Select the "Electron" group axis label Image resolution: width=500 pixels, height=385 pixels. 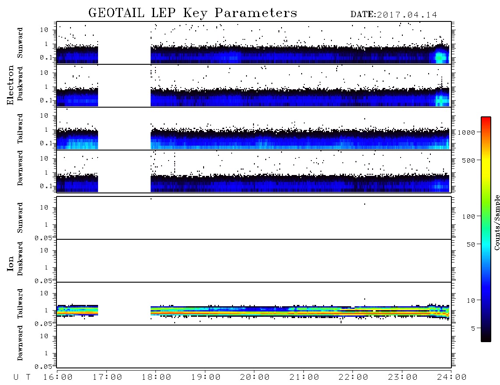pos(11,85)
